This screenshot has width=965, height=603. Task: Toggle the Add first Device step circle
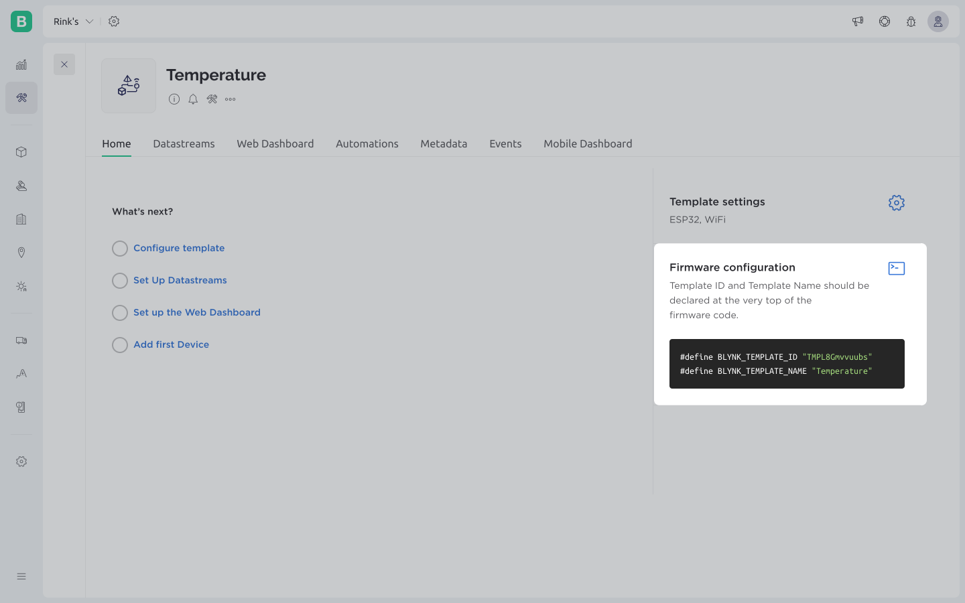120,345
